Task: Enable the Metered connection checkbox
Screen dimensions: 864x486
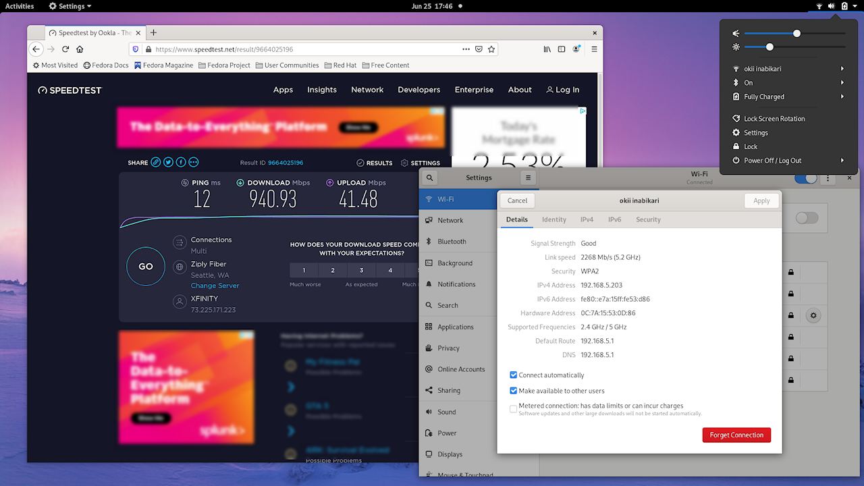Action: tap(514, 409)
